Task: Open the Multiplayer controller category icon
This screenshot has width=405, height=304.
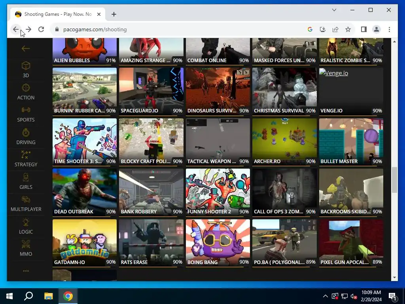Action: [x=26, y=199]
